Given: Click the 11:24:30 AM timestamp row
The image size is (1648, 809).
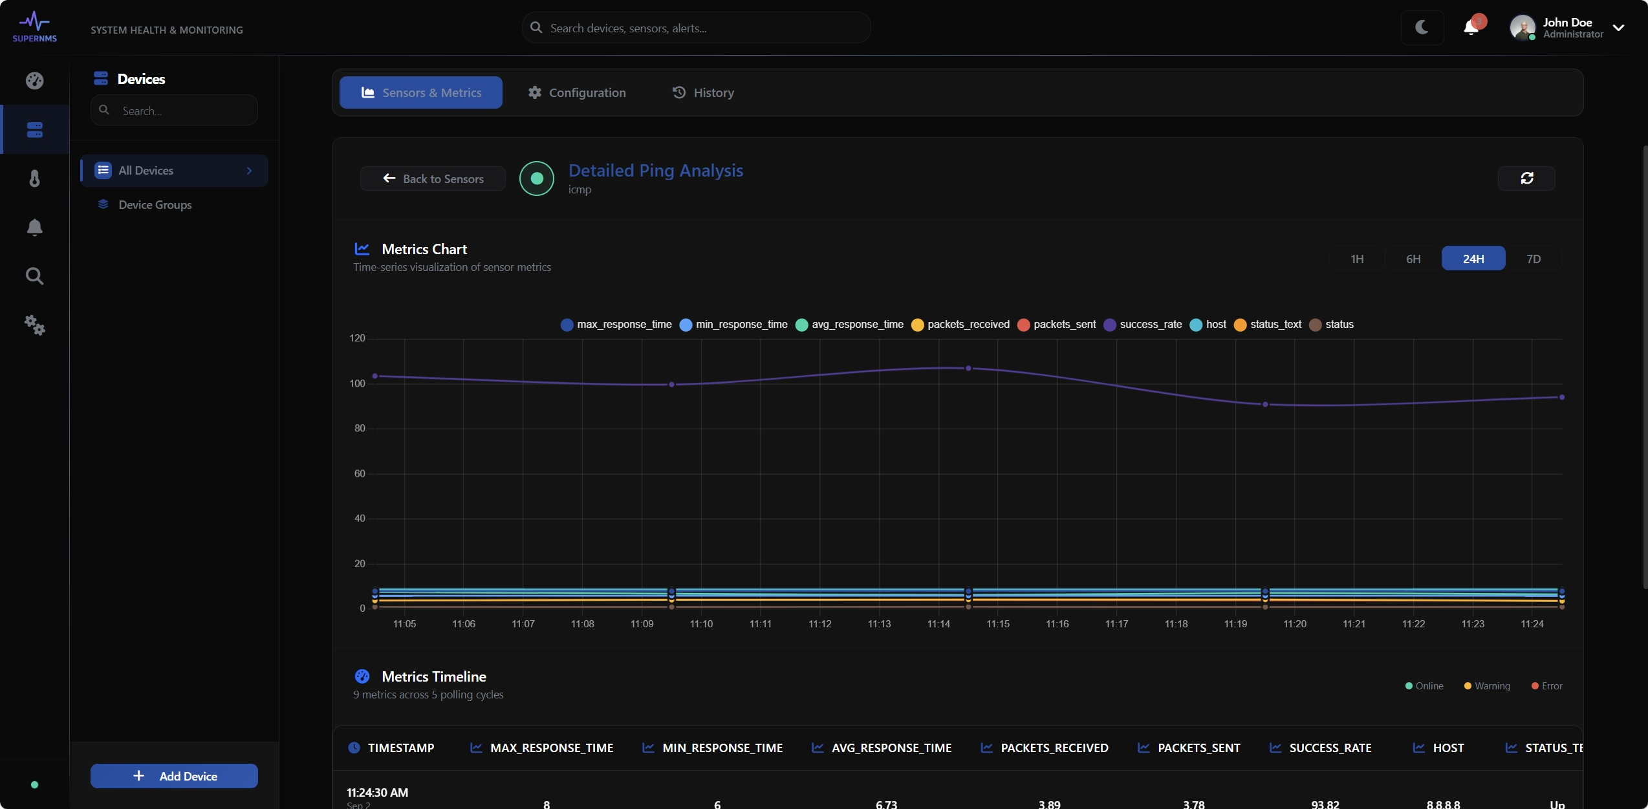Looking at the screenshot, I should coord(377,793).
